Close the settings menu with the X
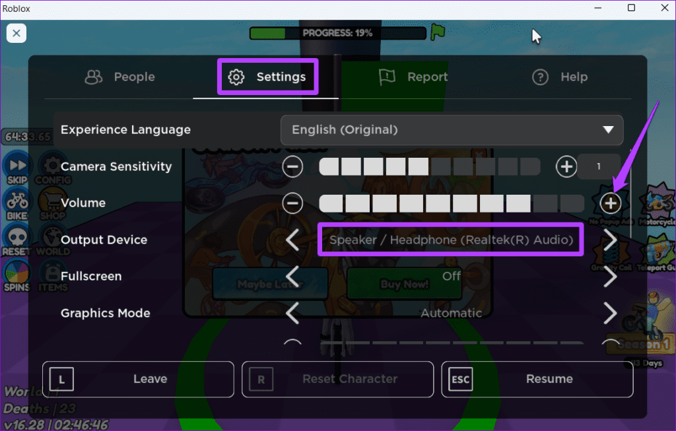 pyautogui.click(x=17, y=33)
